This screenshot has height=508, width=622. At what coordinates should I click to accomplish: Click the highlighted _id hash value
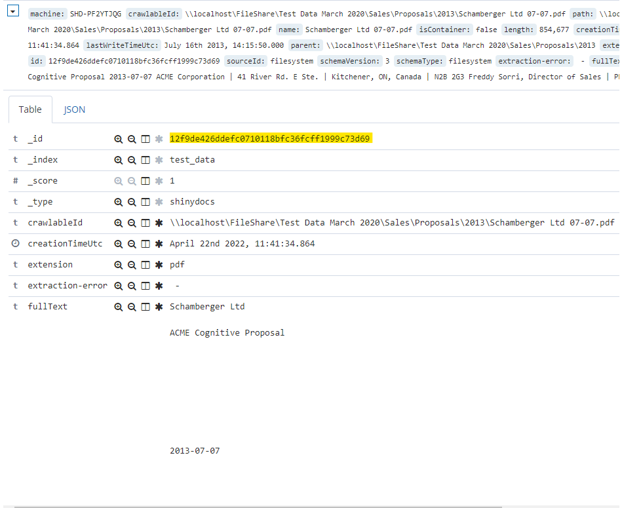click(x=270, y=139)
